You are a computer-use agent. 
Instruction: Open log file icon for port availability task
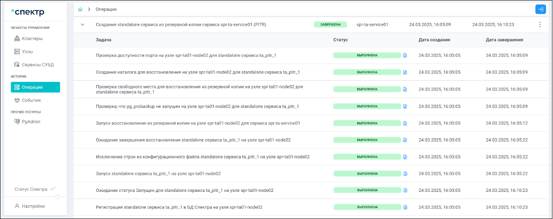(405, 55)
